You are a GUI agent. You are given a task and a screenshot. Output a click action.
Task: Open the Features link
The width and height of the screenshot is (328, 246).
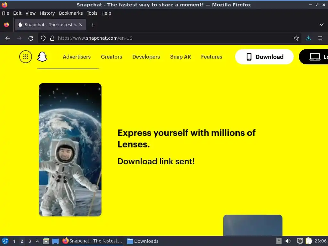212,57
